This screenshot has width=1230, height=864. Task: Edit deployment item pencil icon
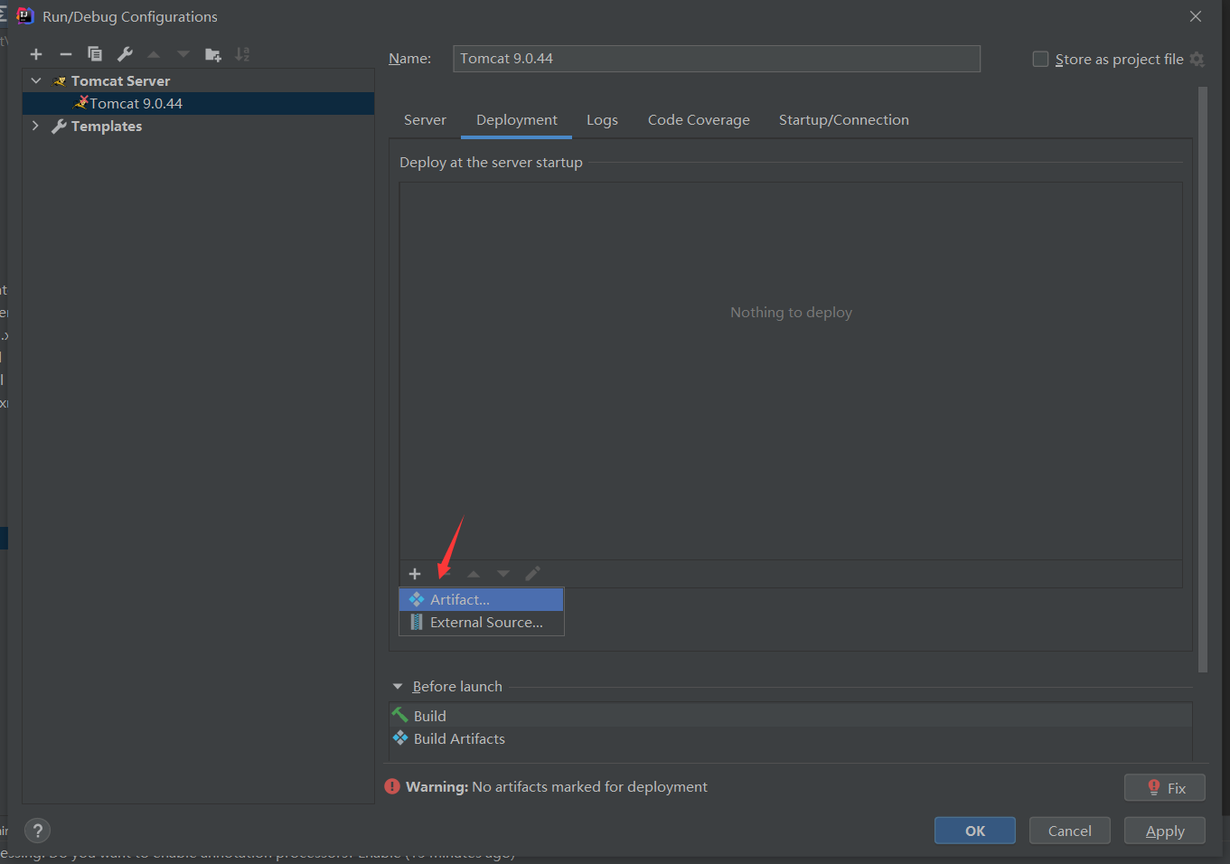click(533, 574)
